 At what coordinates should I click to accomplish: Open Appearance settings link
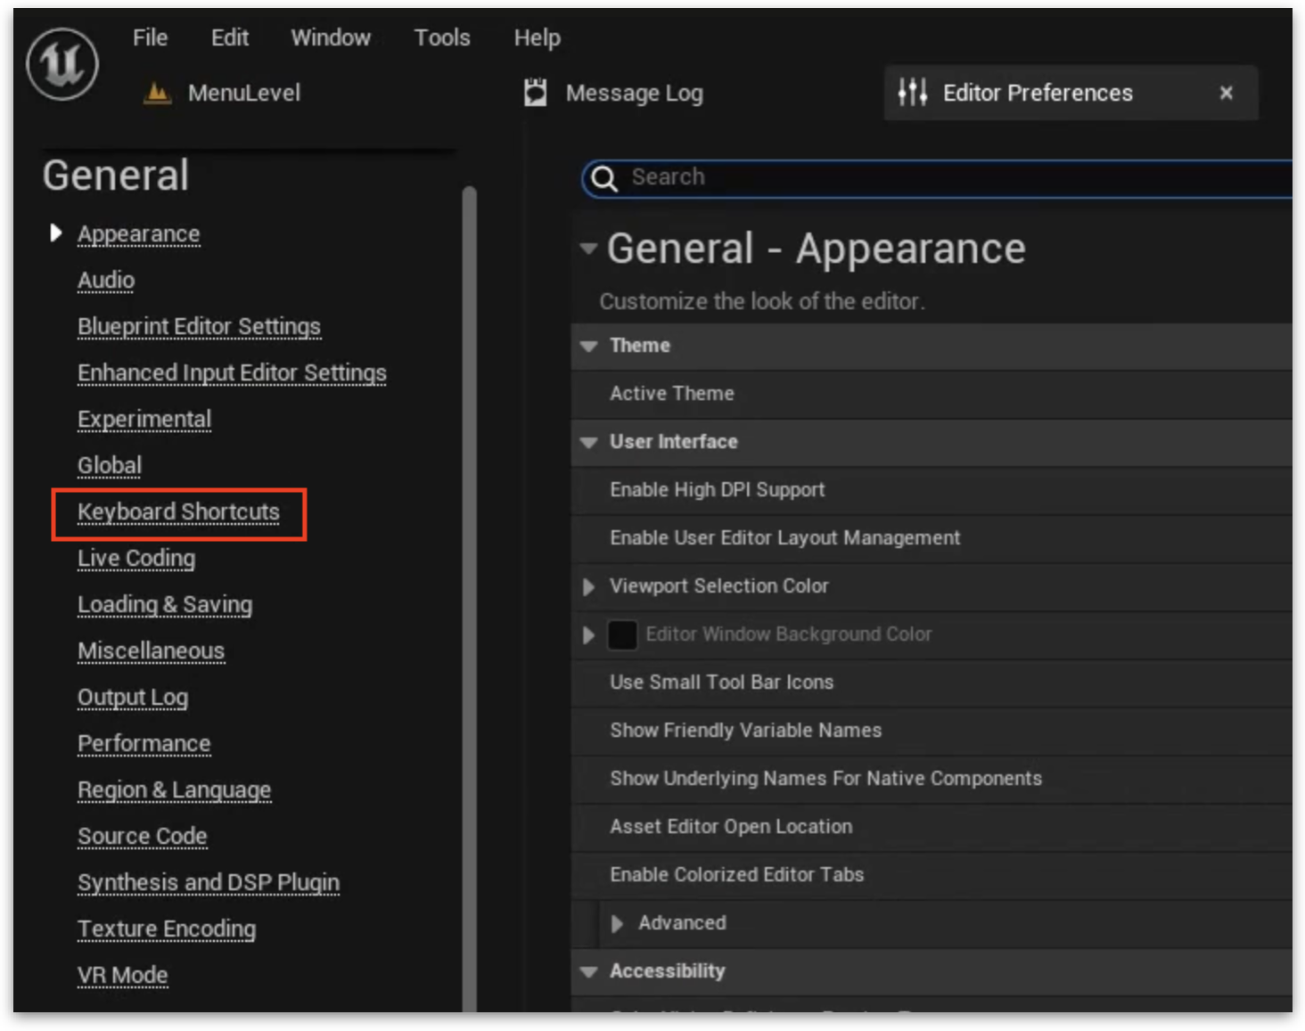(138, 233)
